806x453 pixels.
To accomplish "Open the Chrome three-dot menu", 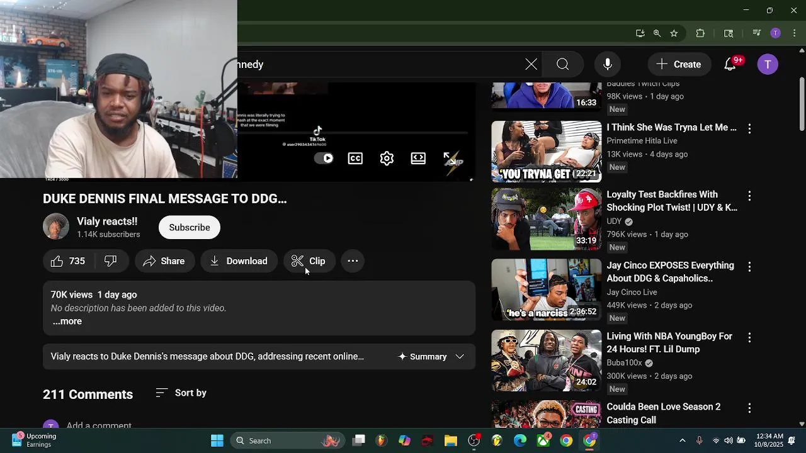I will (794, 33).
